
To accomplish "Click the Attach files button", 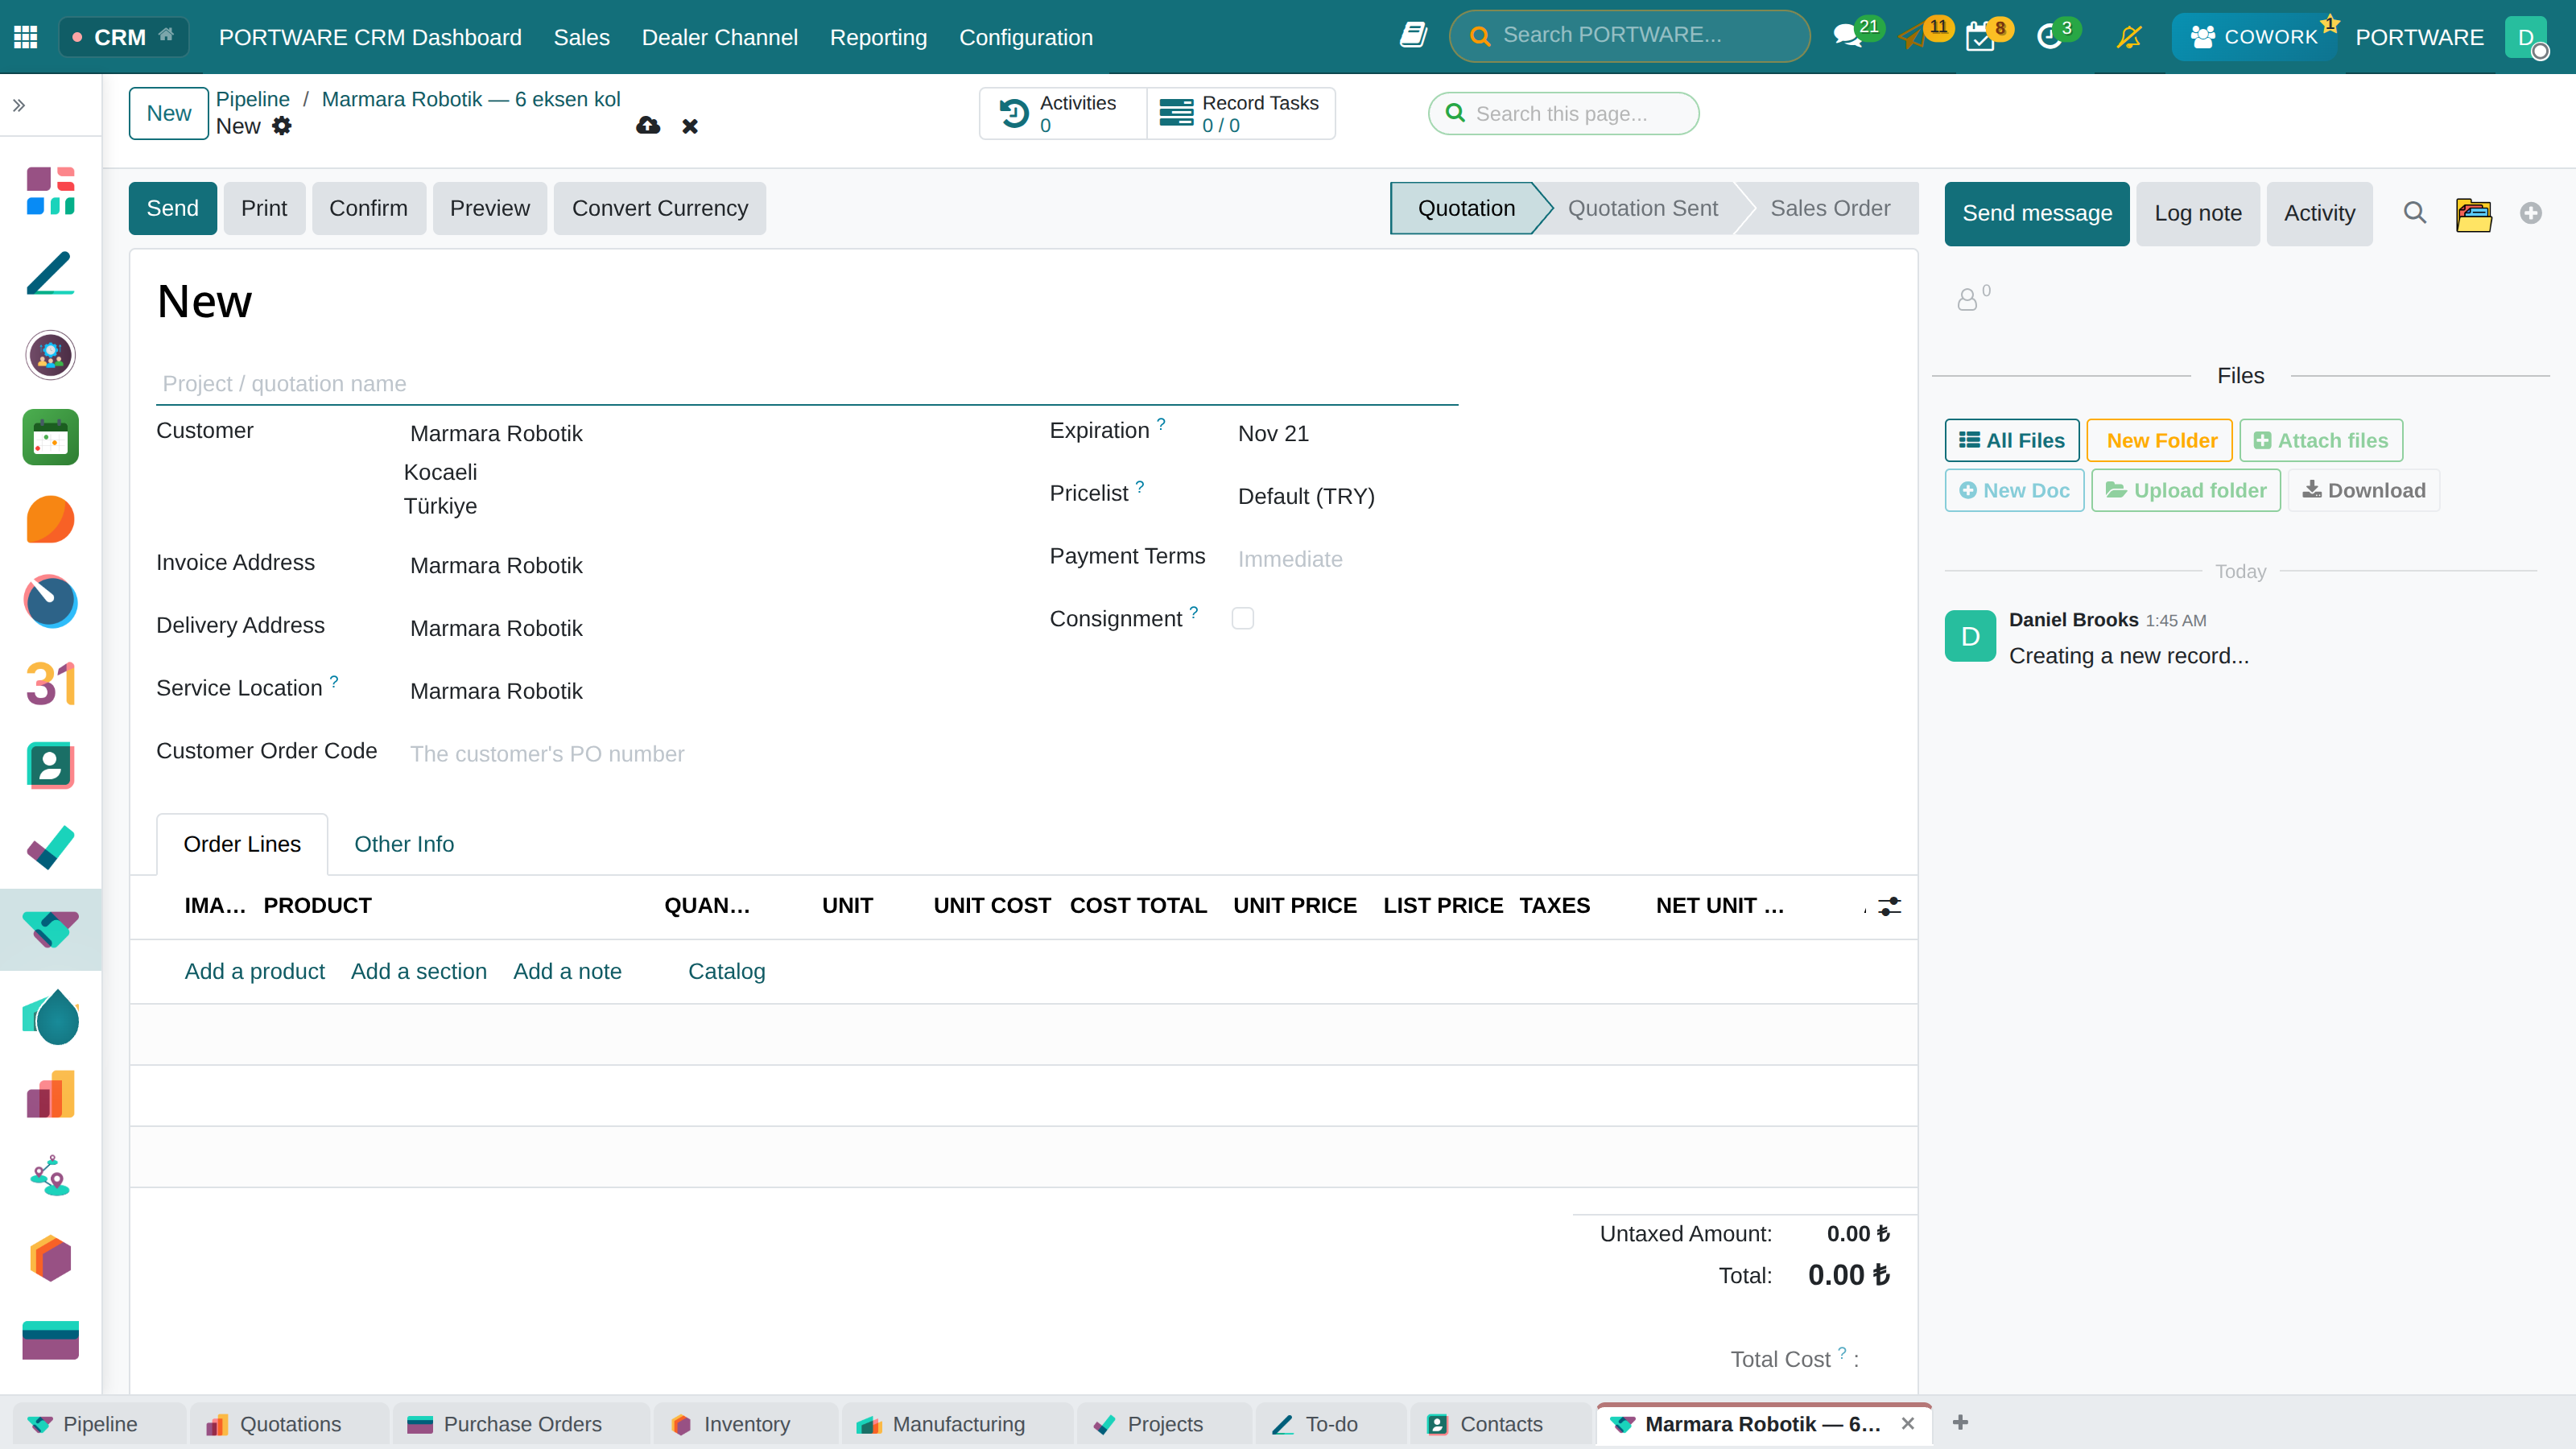I will tap(2321, 440).
